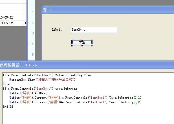This screenshot has height=124, width=174.
Task: Click ruler mark 3 on vertical ruler
Action: tap(33, 33)
